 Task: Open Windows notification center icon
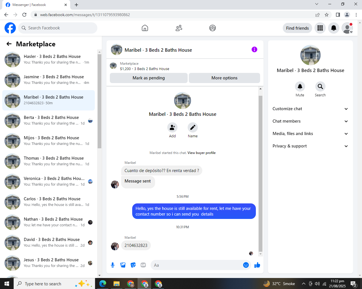click(354, 284)
